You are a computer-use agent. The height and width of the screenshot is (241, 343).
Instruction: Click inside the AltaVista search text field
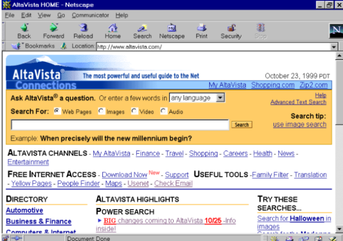click(x=119, y=124)
